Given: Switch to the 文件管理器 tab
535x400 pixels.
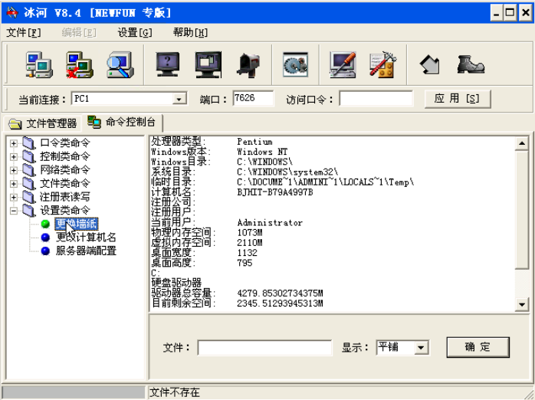Looking at the screenshot, I should point(43,123).
